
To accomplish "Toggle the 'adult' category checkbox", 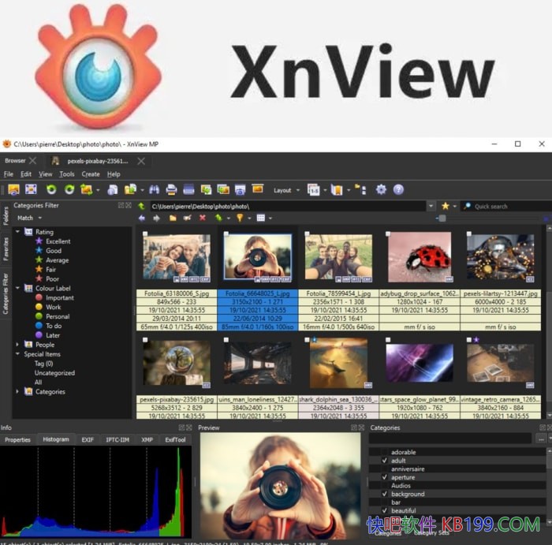I will [385, 461].
